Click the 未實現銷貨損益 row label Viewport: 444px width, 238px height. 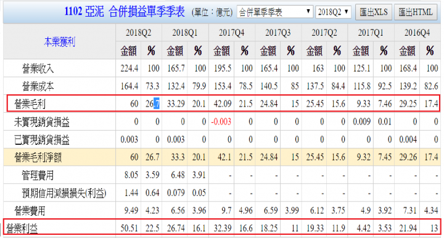(42, 122)
